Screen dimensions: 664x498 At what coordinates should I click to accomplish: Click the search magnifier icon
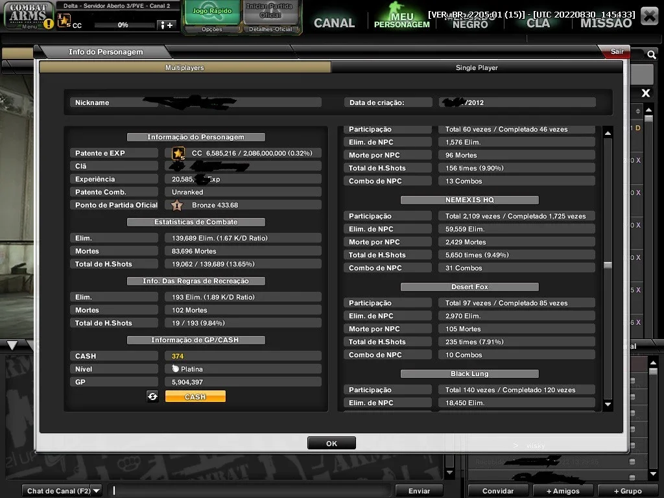point(651,54)
